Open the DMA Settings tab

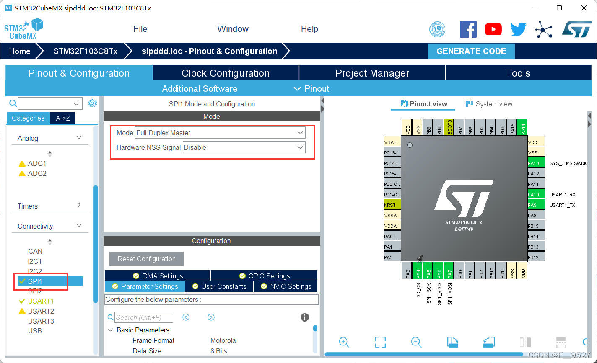[158, 276]
